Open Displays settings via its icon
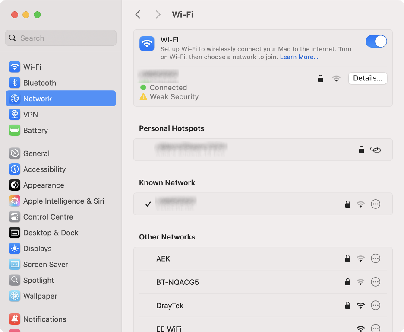 14,248
